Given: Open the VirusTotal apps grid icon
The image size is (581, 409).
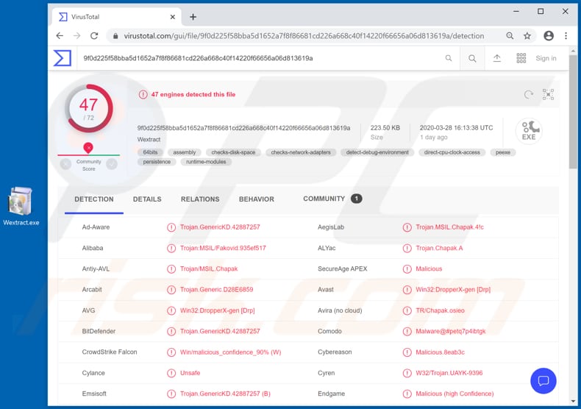Looking at the screenshot, I should click(521, 58).
